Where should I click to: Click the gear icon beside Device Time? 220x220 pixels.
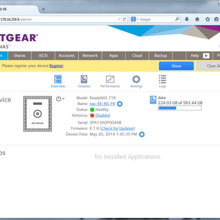click(142, 134)
